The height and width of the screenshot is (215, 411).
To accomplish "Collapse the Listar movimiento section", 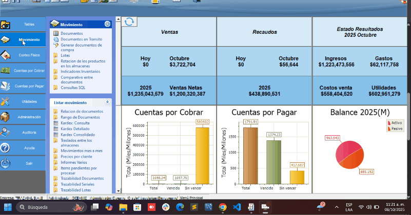I will (107, 102).
